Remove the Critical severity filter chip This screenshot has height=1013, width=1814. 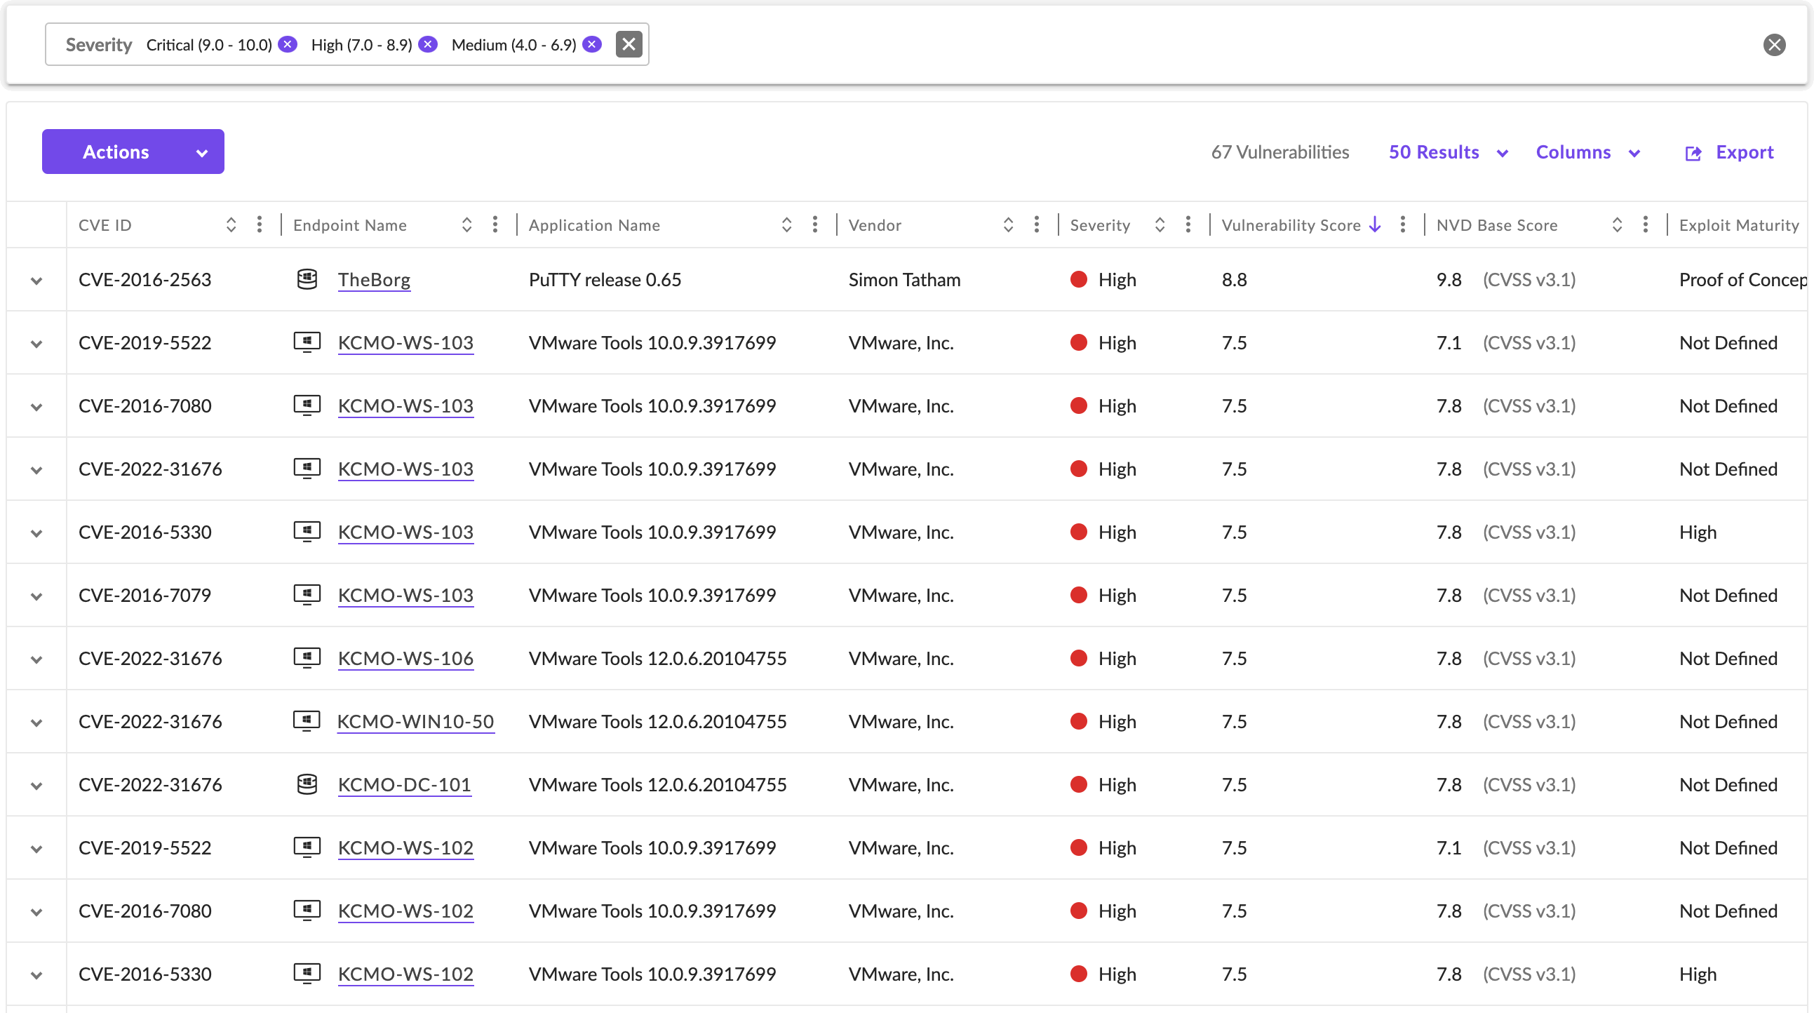tap(288, 44)
